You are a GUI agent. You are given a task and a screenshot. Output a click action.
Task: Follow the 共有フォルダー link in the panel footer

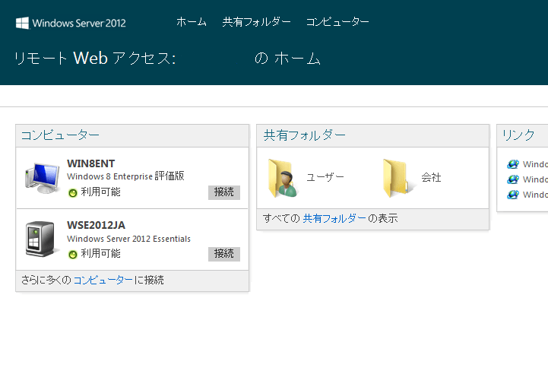334,218
